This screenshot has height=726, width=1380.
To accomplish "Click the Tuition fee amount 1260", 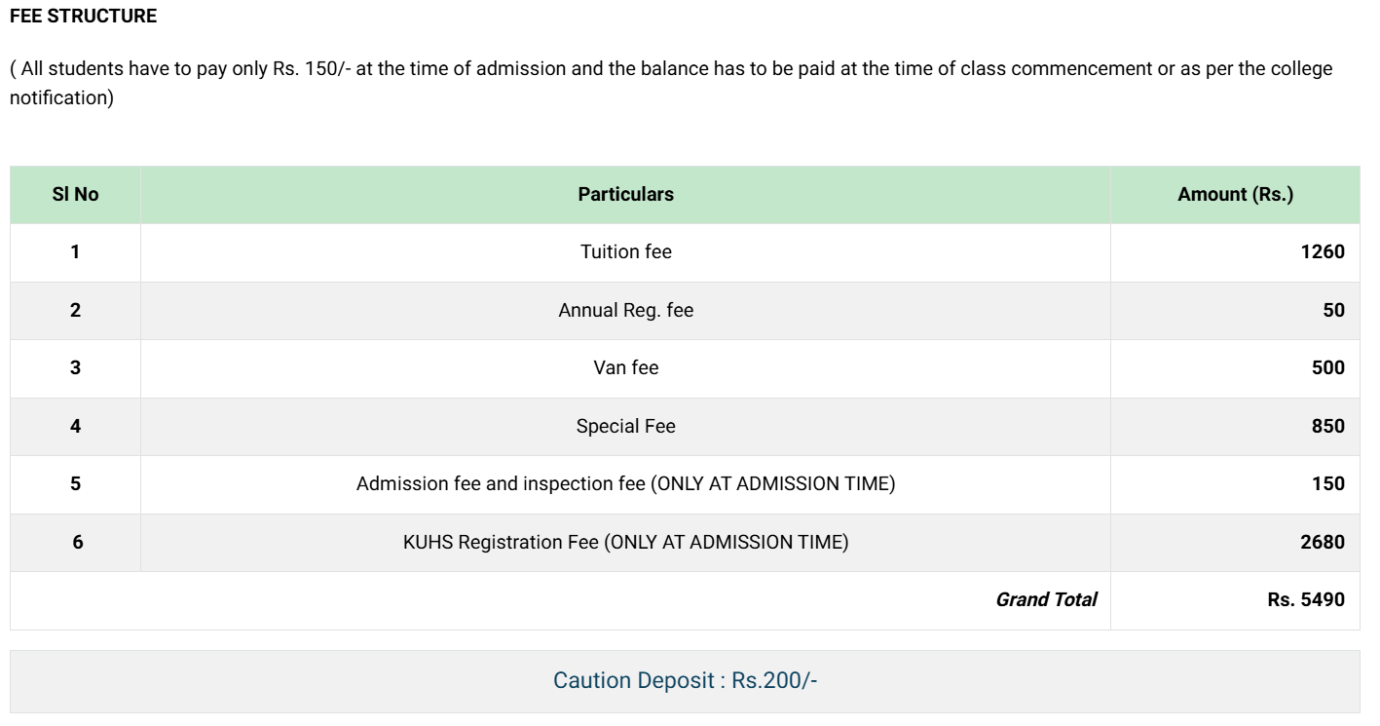I will (1322, 252).
